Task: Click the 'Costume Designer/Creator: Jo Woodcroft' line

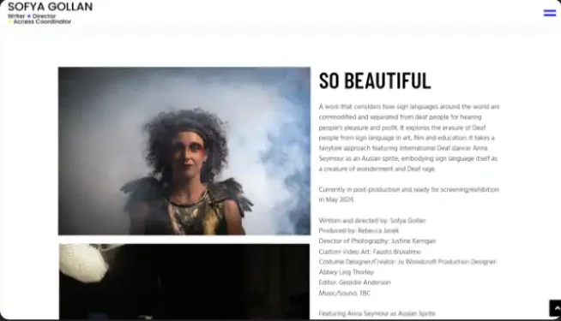Action: click(407, 262)
